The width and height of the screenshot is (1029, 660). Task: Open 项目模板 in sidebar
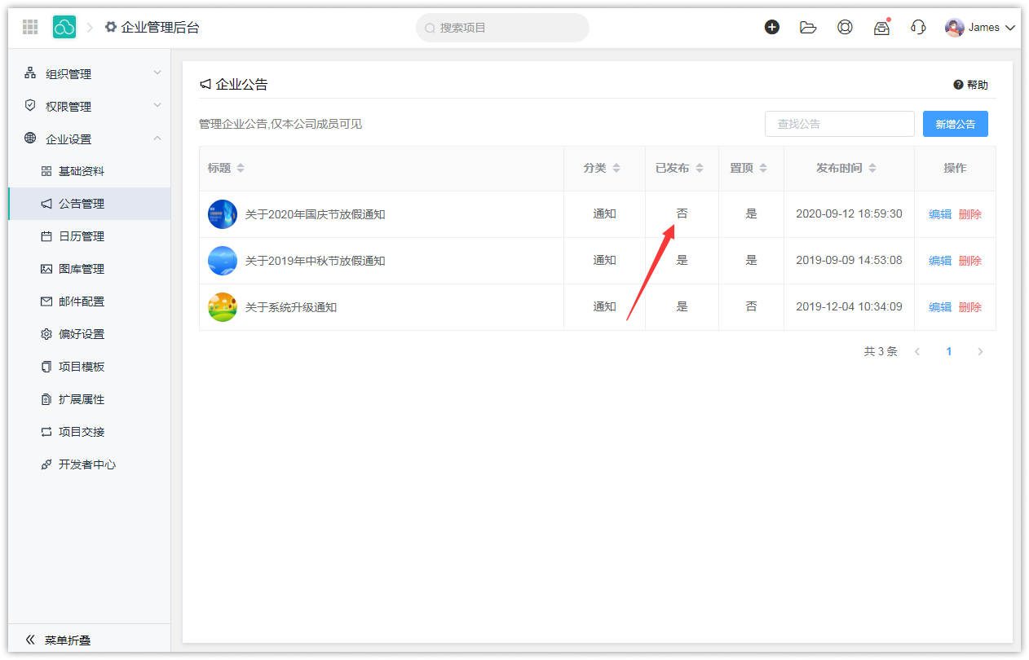coord(90,367)
